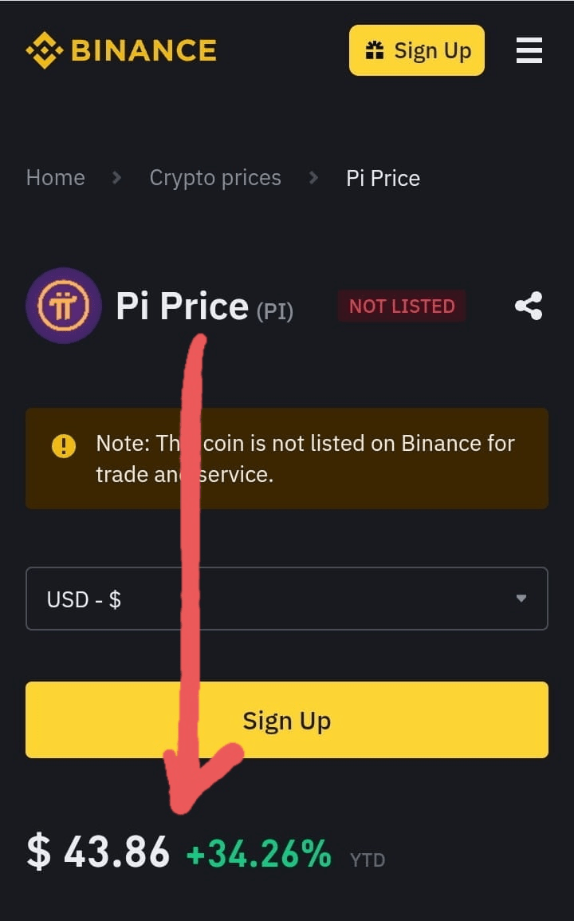Viewport: 574px width, 921px height.
Task: Expand the currency selector arrow
Action: [521, 599]
